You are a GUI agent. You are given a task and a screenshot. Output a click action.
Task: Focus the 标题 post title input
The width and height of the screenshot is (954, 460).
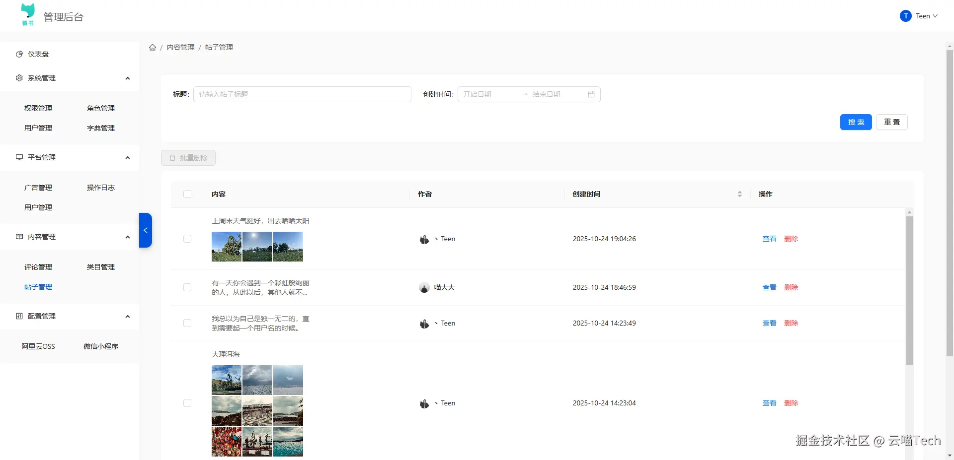click(302, 94)
